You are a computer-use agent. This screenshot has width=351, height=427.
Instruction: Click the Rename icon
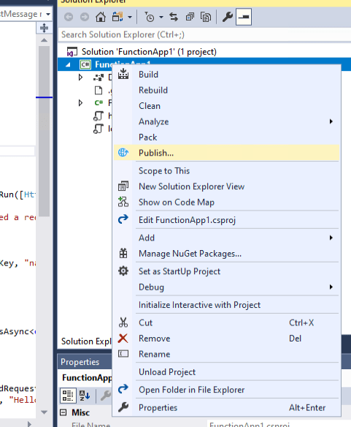123,354
